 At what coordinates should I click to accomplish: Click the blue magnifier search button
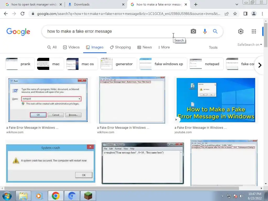click(215, 31)
